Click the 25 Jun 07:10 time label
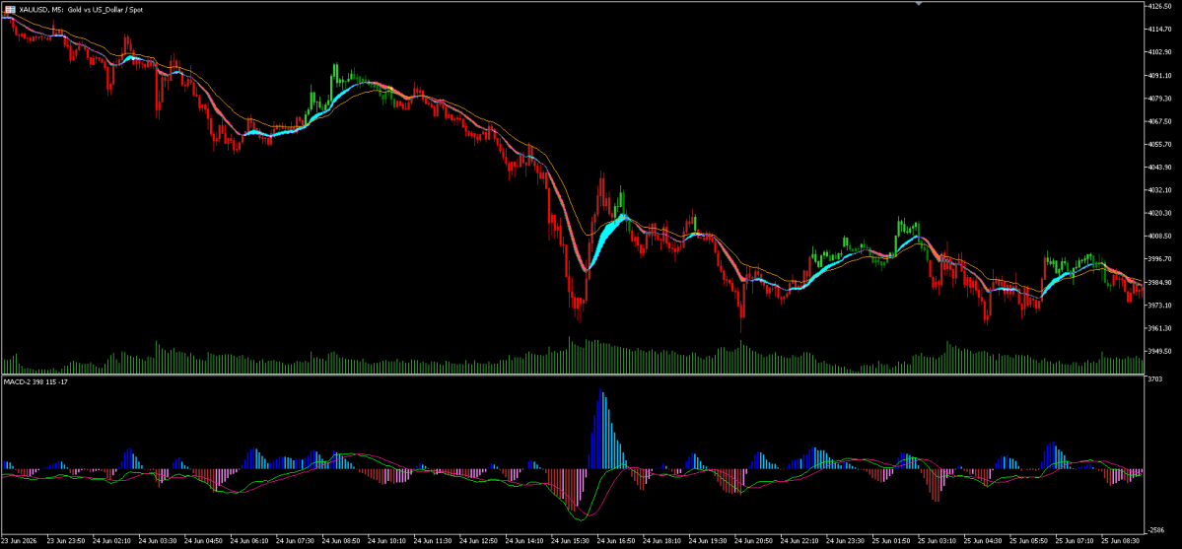 (x=1077, y=541)
